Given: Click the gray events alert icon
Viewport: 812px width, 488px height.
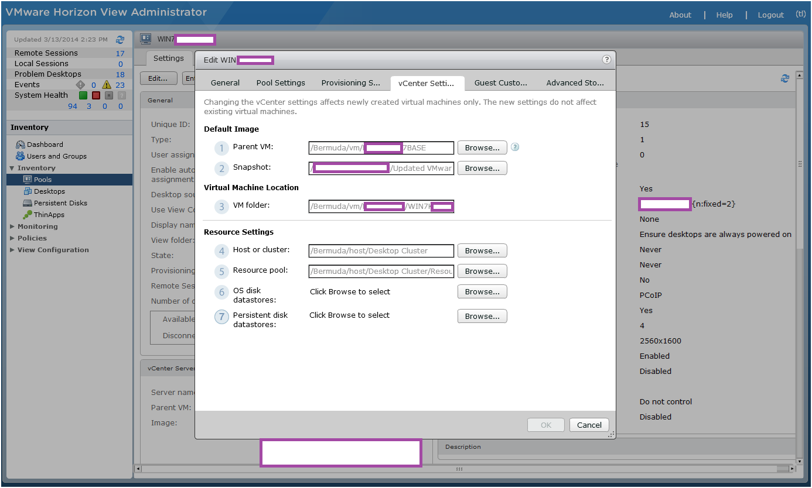Looking at the screenshot, I should (81, 85).
